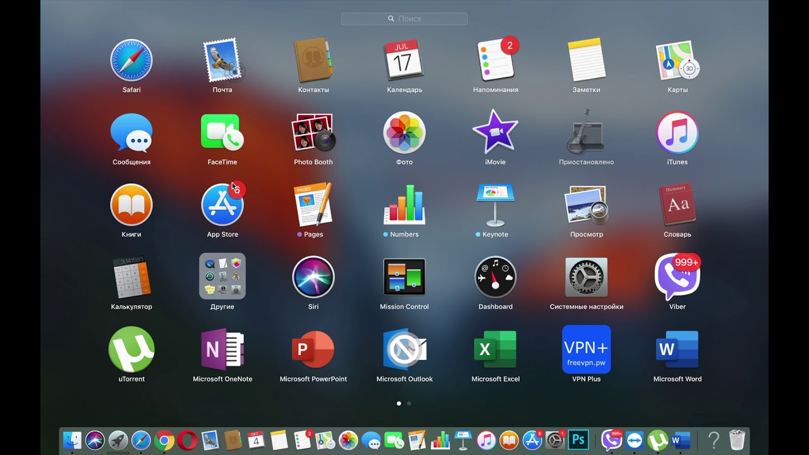Open Microsoft Word from Launchpad grid
The height and width of the screenshot is (455, 809).
point(678,349)
